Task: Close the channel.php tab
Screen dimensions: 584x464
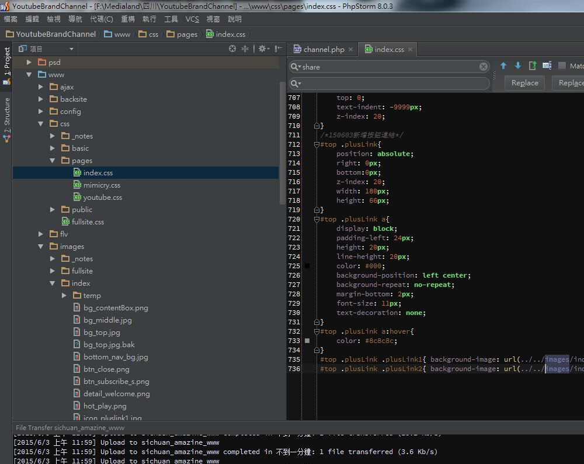Action: [x=350, y=50]
